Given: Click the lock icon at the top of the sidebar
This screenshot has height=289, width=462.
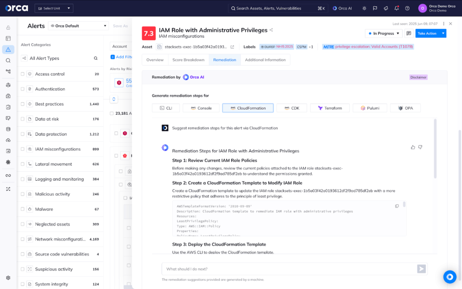Looking at the screenshot, I should click(x=8, y=28).
